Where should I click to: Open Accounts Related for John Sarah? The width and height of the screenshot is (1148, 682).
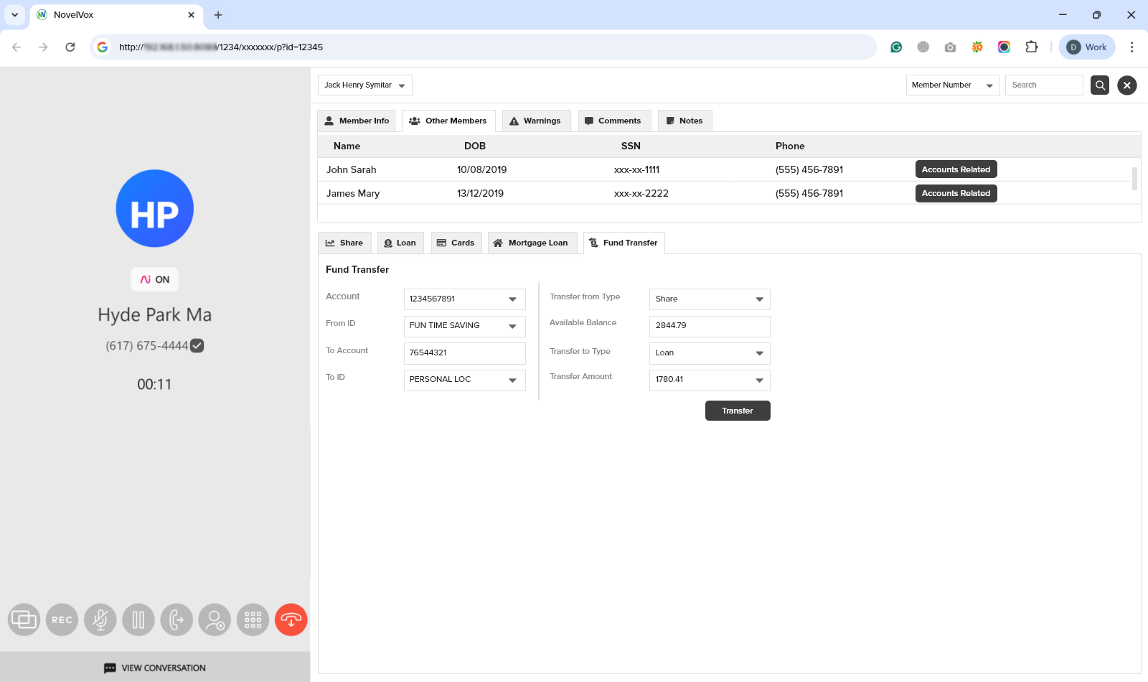[x=956, y=169]
